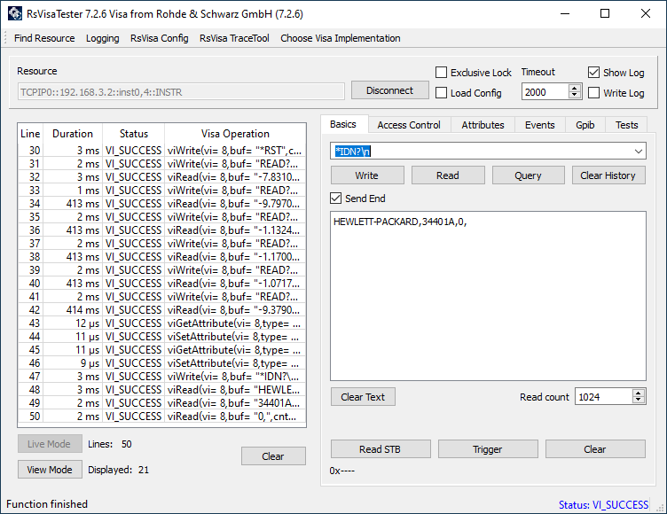The height and width of the screenshot is (514, 667).
Task: Click the 0x---- status byte readout
Action: (342, 471)
